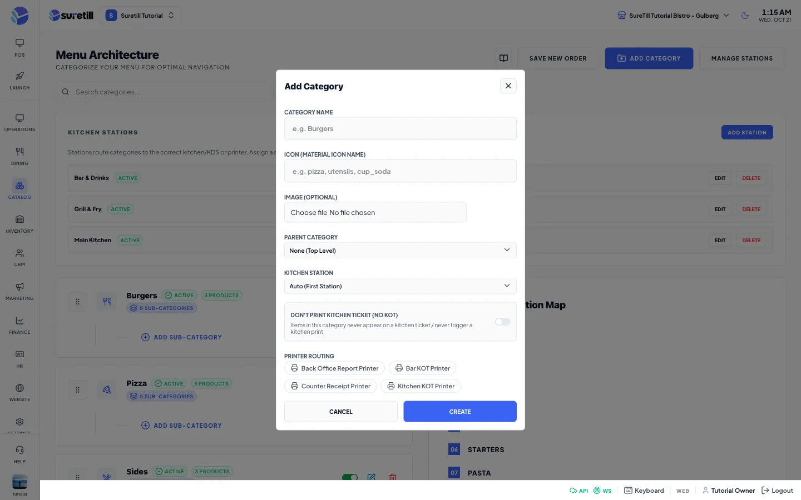Click the Manage Stations button
Image resolution: width=801 pixels, height=500 pixels.
pyautogui.click(x=742, y=58)
